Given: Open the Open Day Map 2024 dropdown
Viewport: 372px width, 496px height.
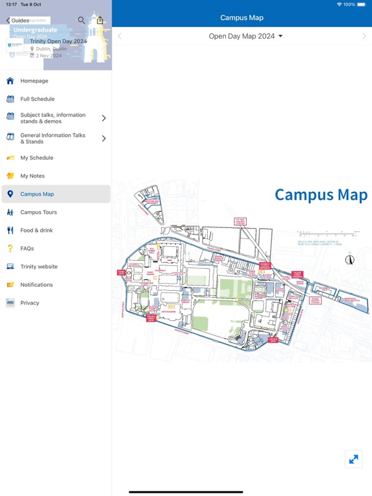Looking at the screenshot, I should point(245,36).
